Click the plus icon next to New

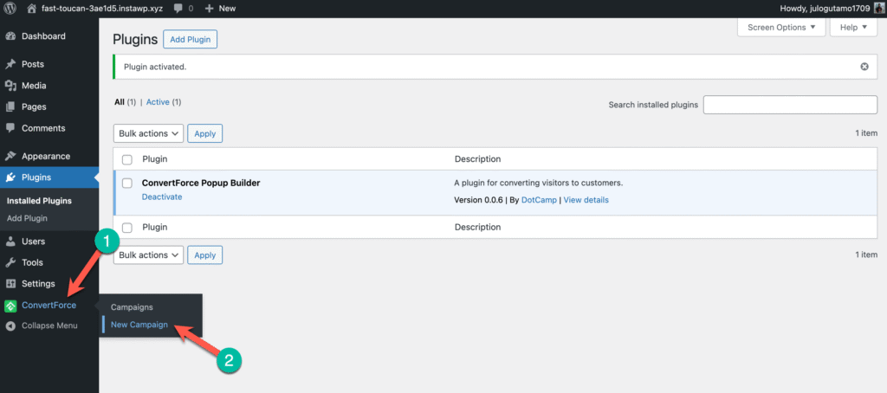(x=210, y=9)
